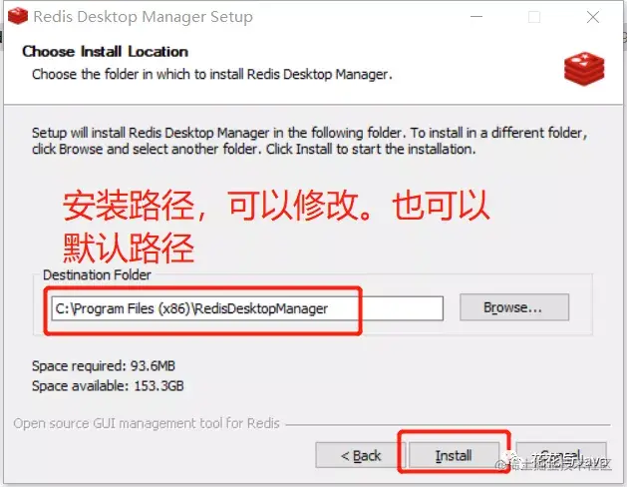Viewport: 627px width, 487px height.
Task: Click inside the Destination Folder path field
Action: tap(247, 308)
